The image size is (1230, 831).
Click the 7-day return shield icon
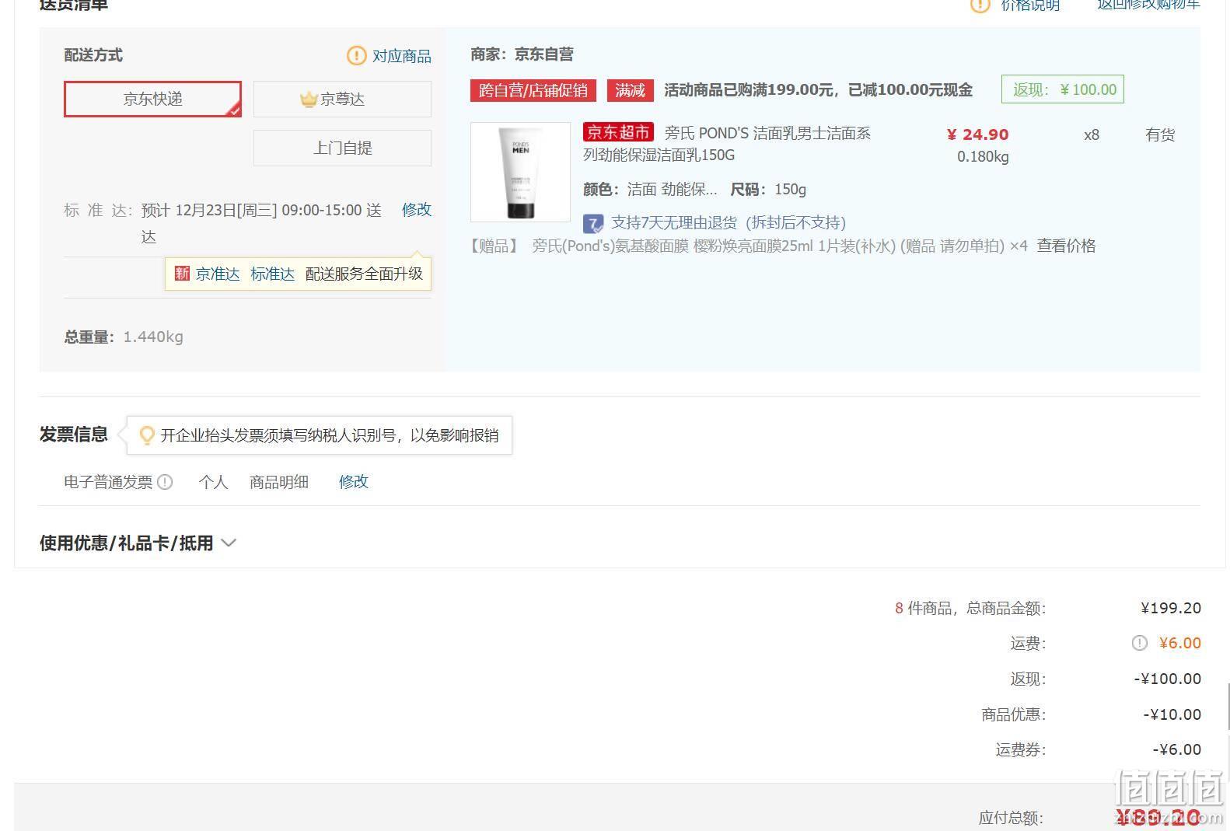pos(593,224)
